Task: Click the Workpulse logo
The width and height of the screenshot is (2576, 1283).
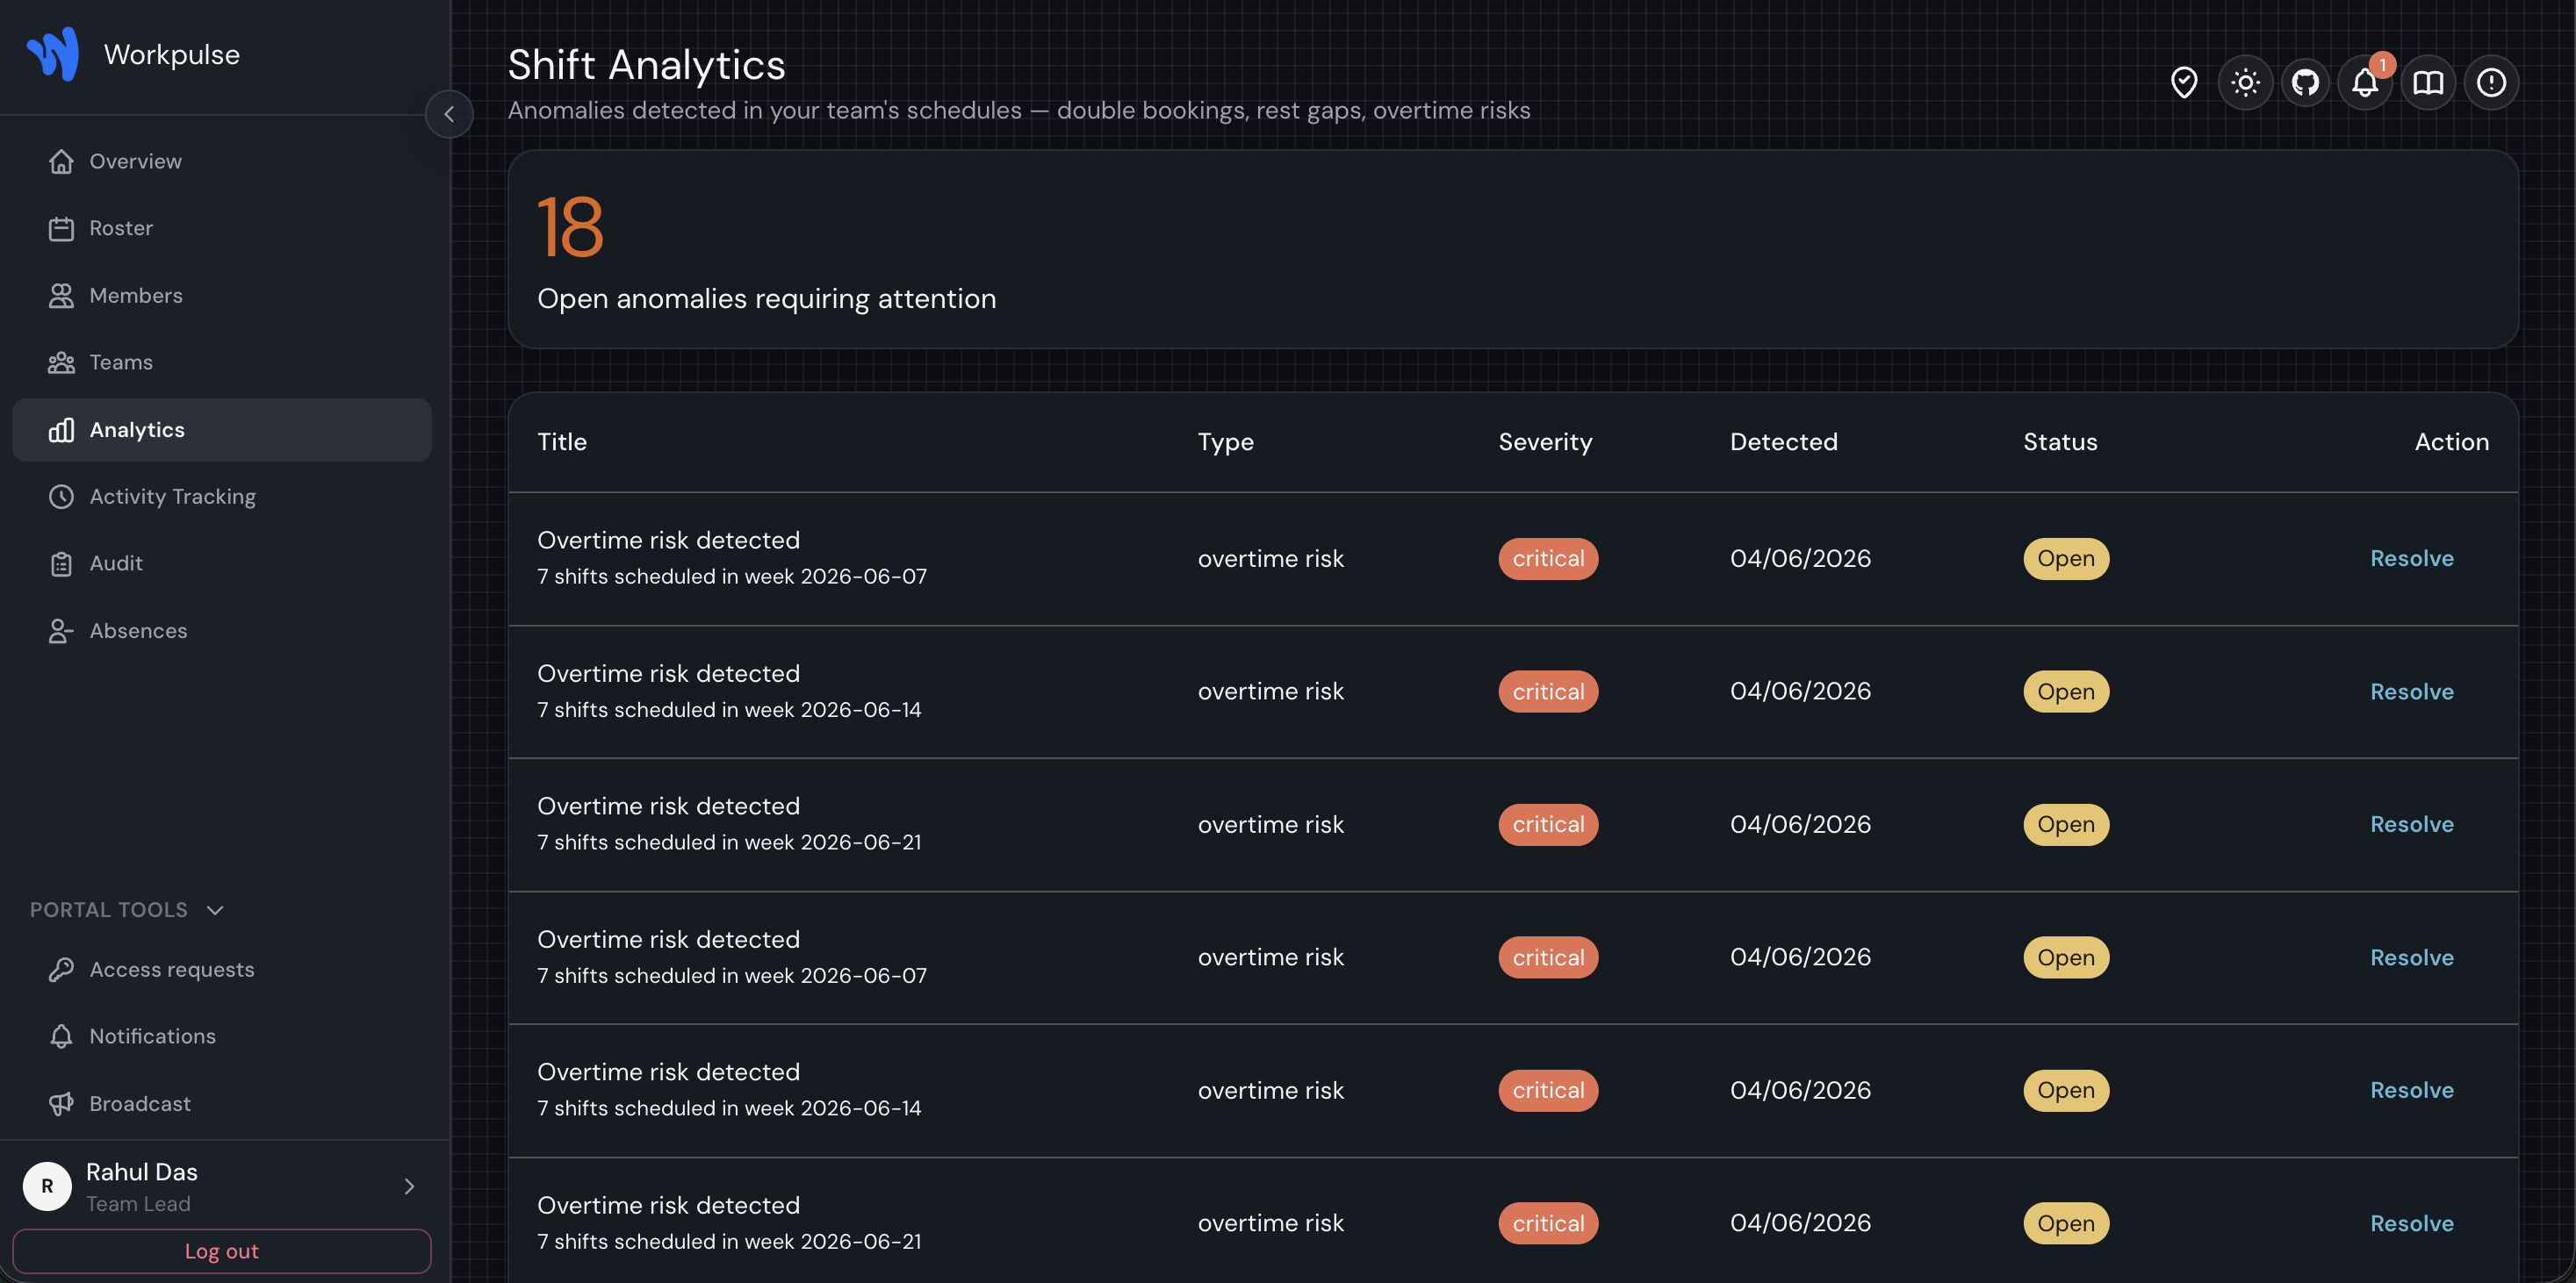Action: click(52, 54)
